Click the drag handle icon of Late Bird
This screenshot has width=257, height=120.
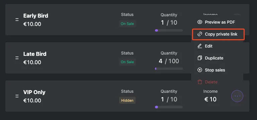(x=17, y=58)
